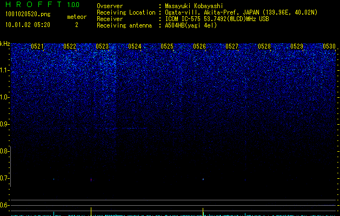The image size is (340, 216).
Task: Click the Receiving antenna field label
Action: 124,25
